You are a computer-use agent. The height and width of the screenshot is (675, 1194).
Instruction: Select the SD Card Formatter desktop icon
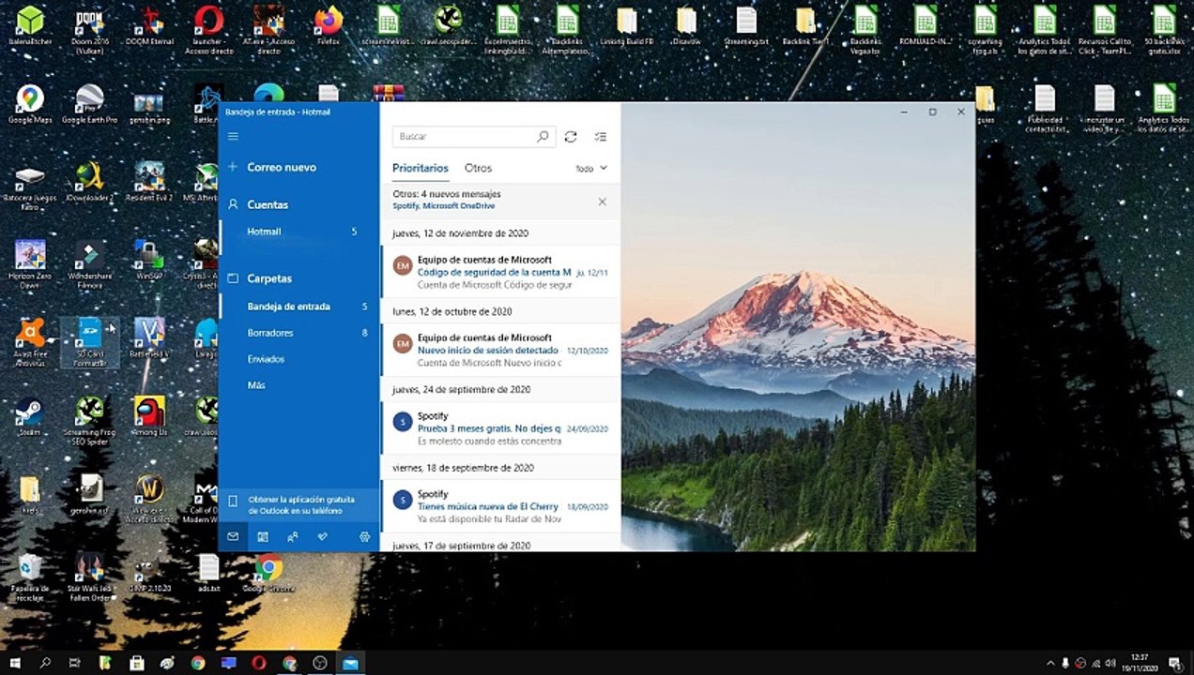click(89, 343)
